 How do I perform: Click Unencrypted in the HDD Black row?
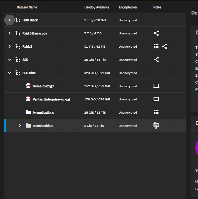[x=128, y=20]
